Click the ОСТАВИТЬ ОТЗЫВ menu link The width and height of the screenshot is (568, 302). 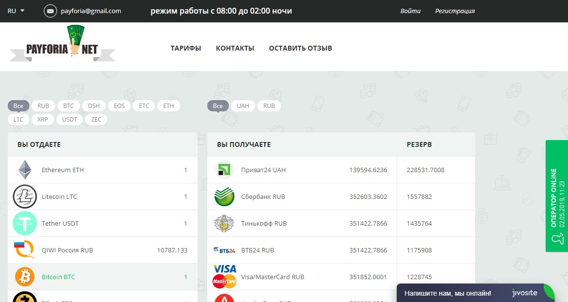point(300,48)
